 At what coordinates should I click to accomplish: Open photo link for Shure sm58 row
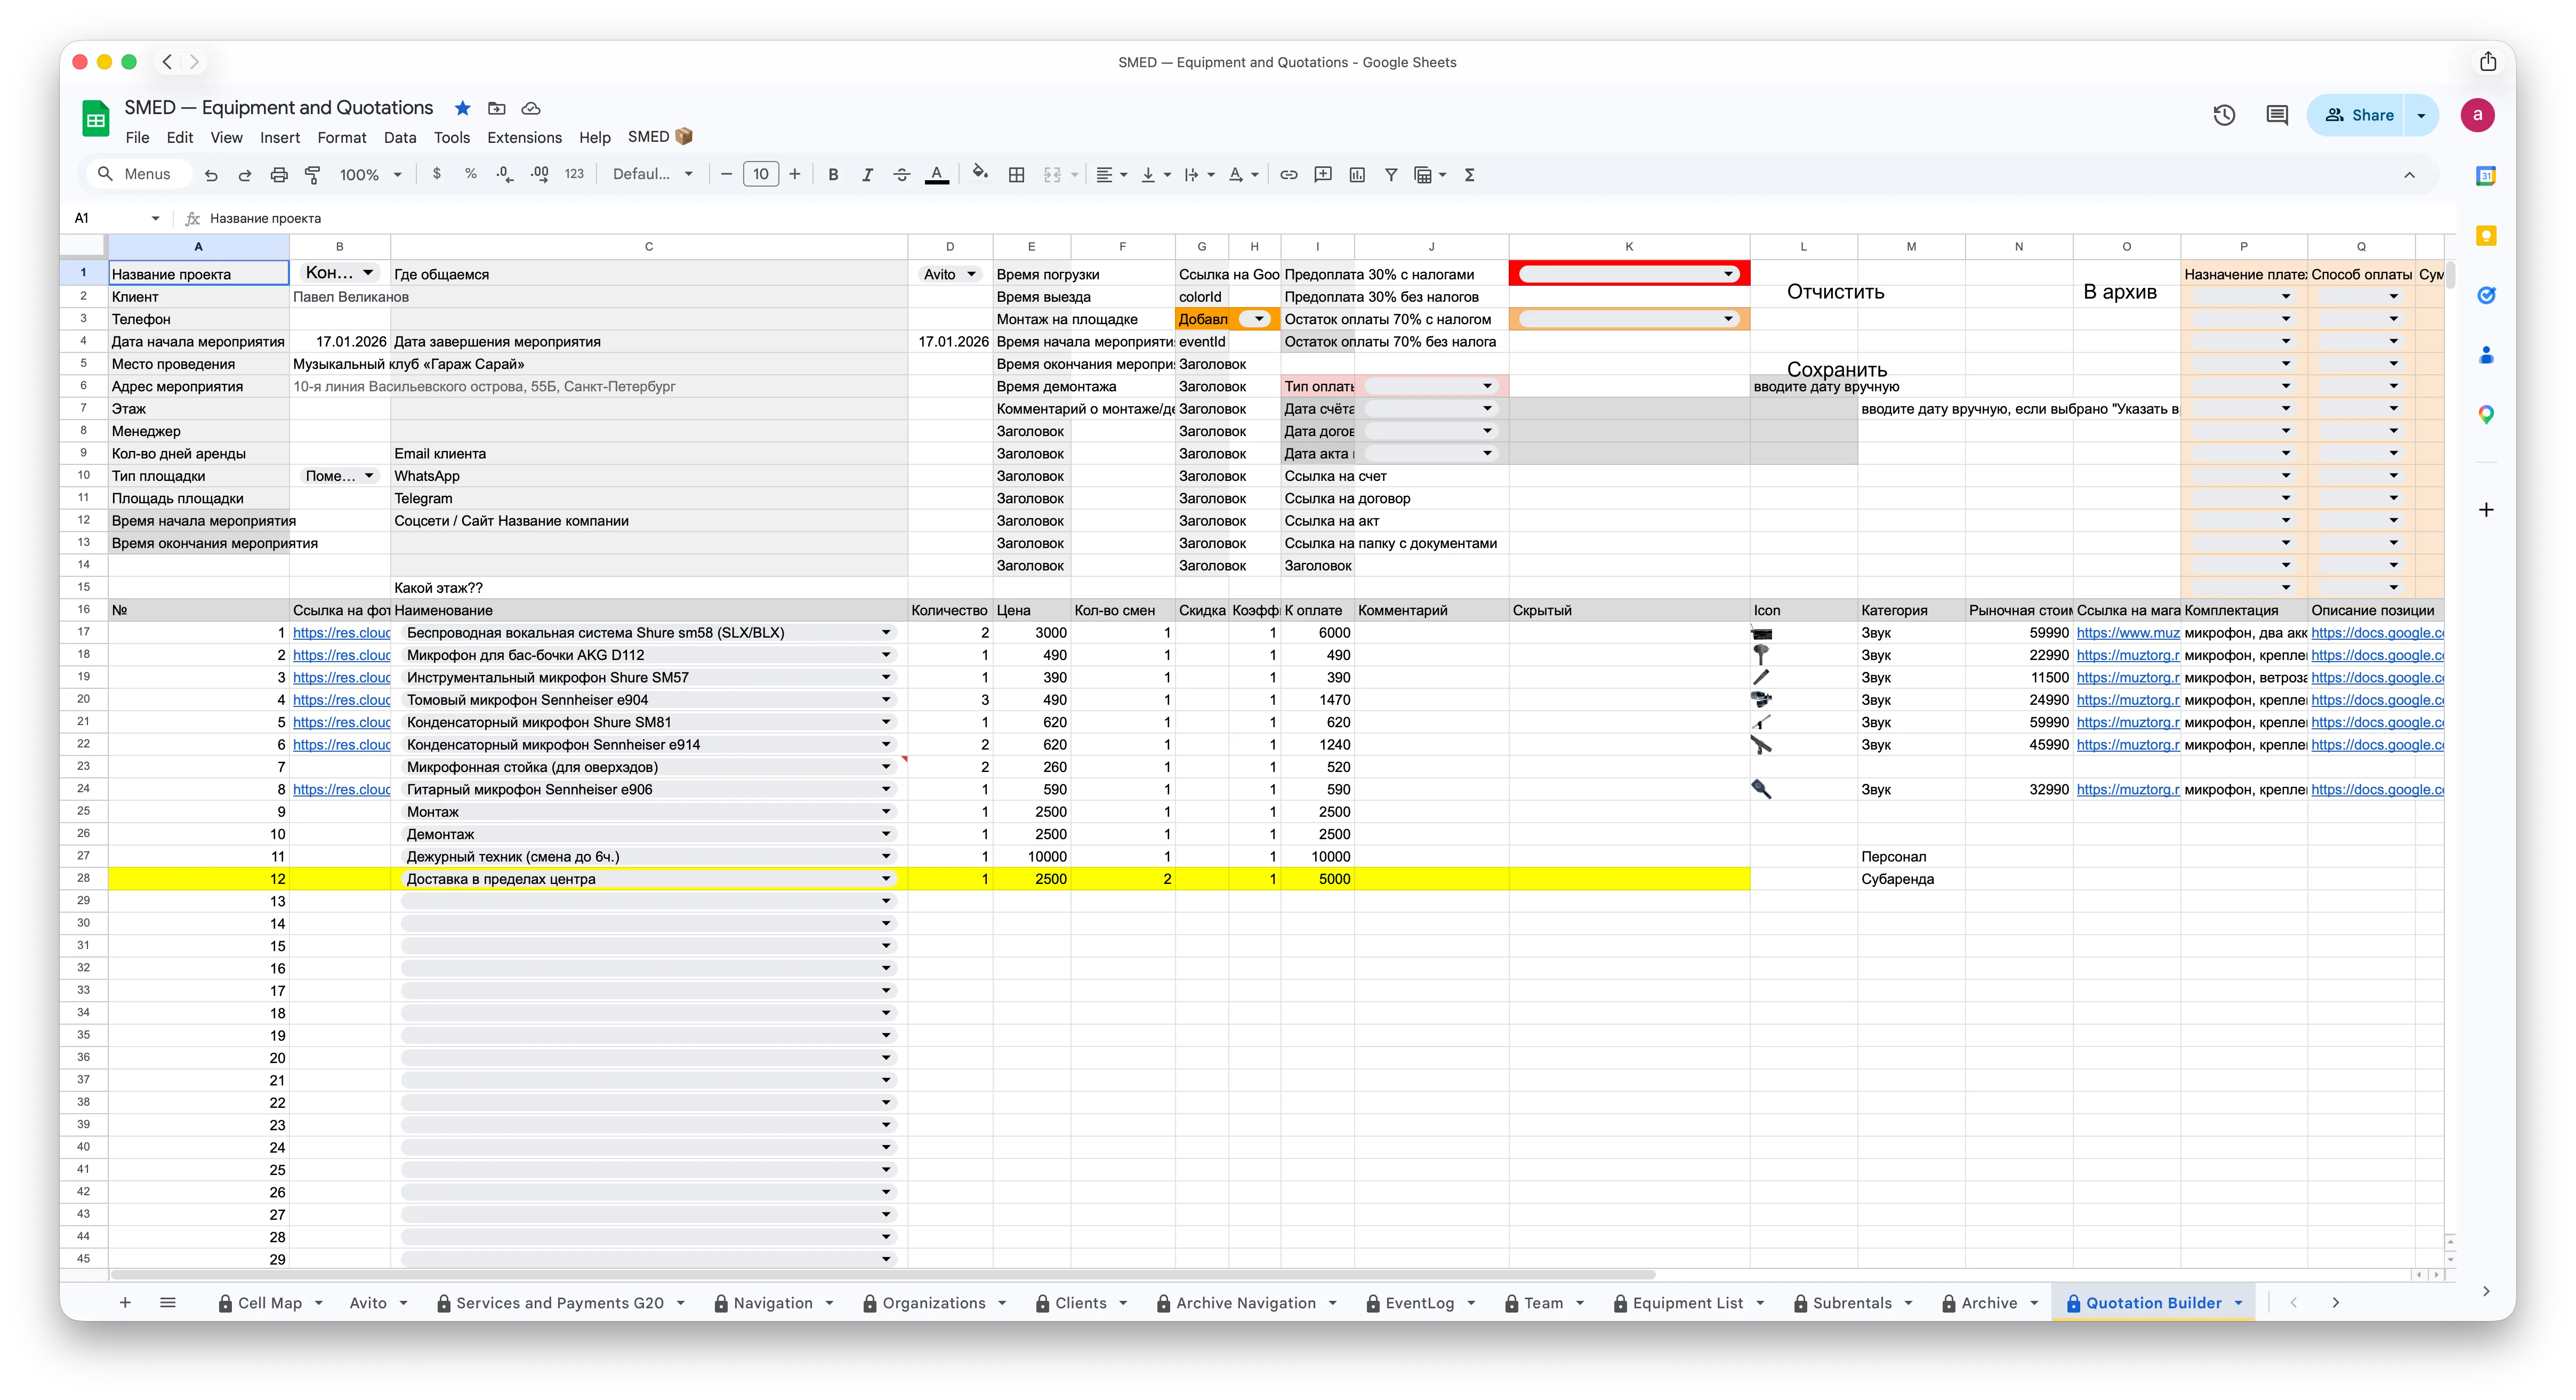coord(341,633)
